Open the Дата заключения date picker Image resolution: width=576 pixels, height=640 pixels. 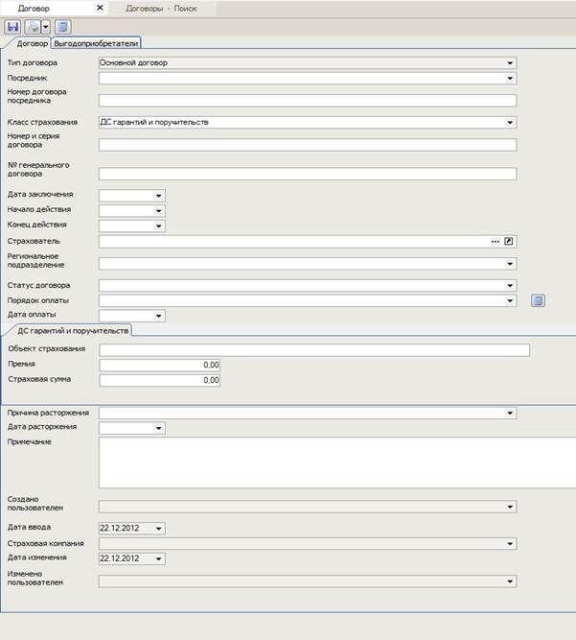(x=159, y=196)
